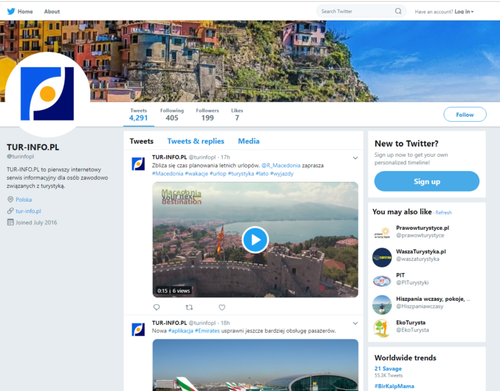Switch to the Media tab
This screenshot has height=391, width=500.
[x=249, y=141]
